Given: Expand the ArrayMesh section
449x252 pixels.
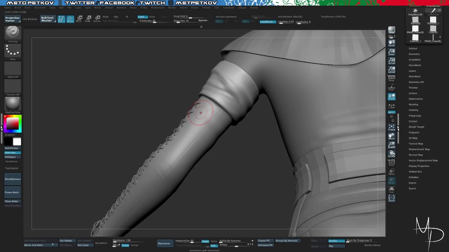Looking at the screenshot, I should [x=415, y=60].
